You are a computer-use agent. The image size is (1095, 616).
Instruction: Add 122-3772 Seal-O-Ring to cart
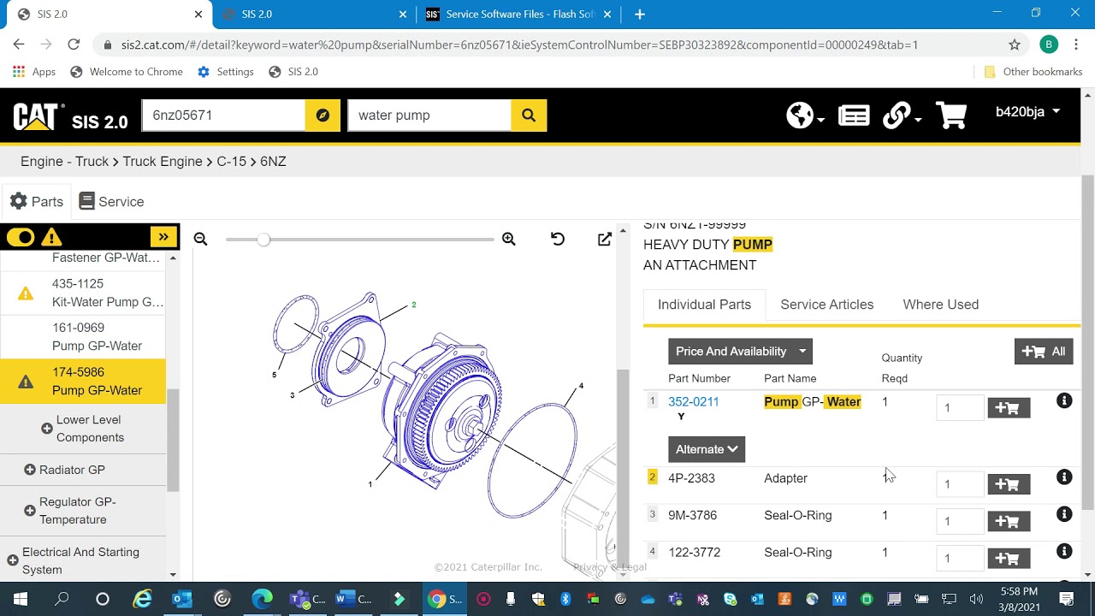[1009, 559]
